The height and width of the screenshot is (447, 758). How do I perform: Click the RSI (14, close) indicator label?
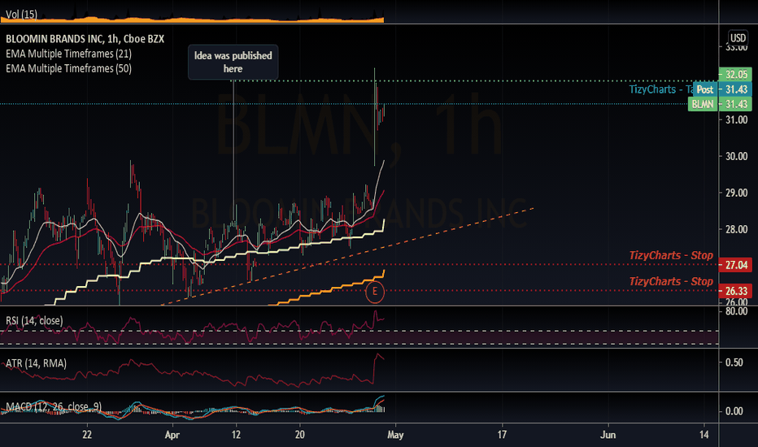34,321
